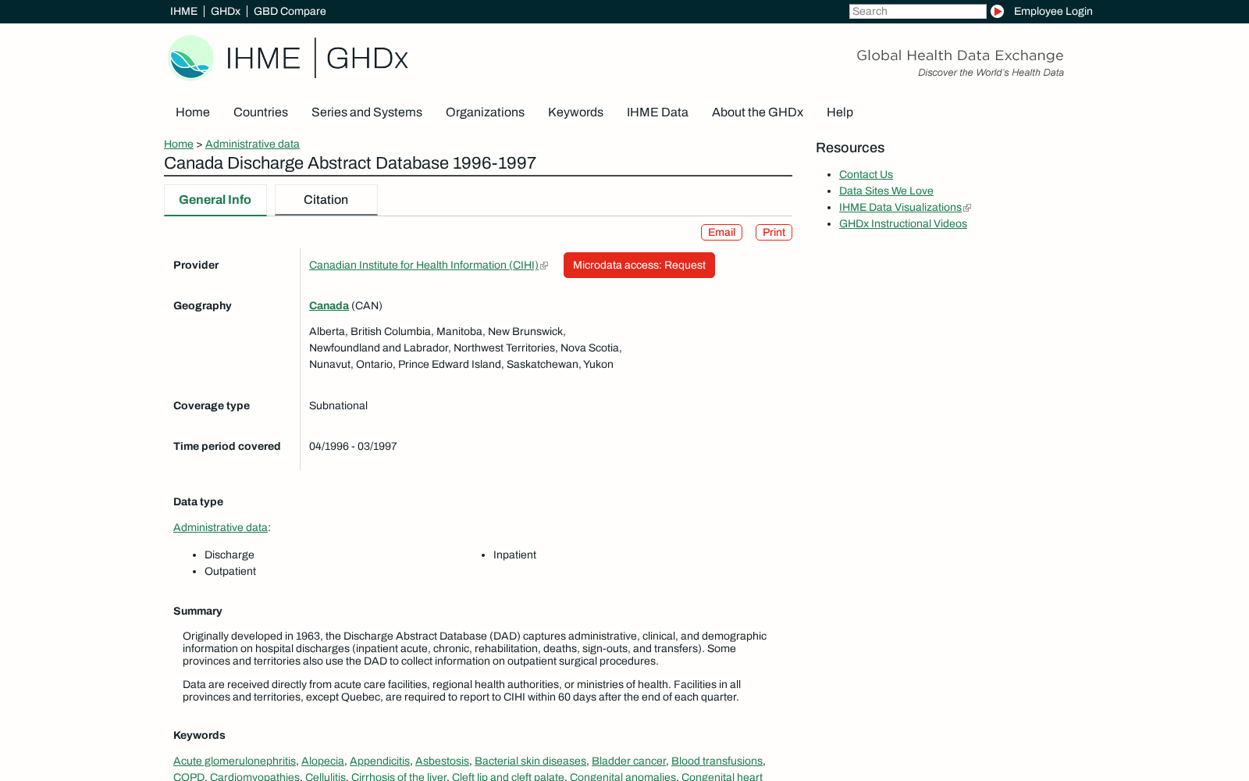Click the external link icon next to CIHI
This screenshot has width=1249, height=781.
(x=544, y=266)
